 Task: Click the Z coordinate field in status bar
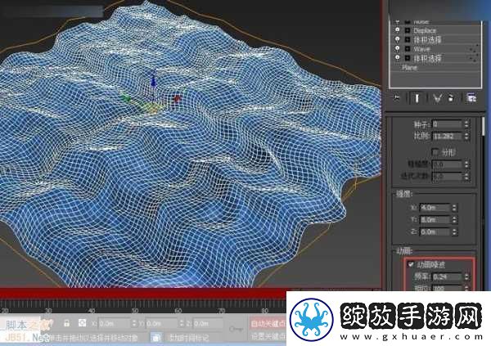pos(208,323)
